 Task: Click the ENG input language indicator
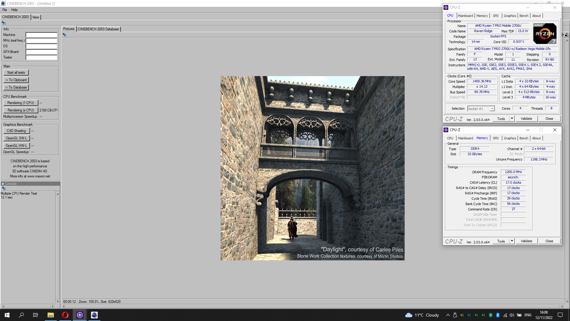528,315
